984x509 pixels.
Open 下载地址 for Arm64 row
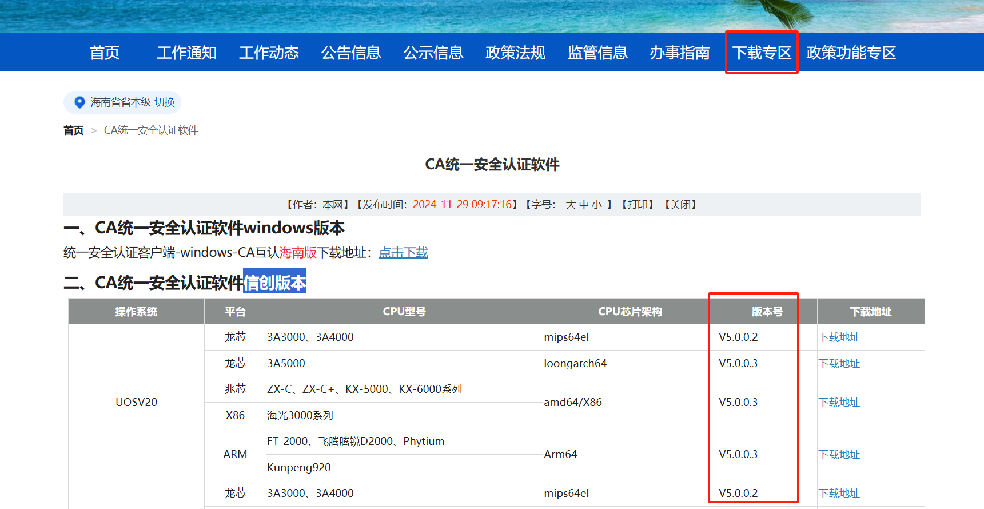tap(839, 455)
